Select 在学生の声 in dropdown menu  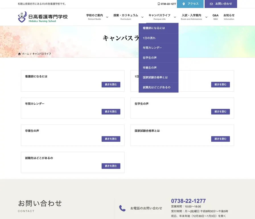point(159,58)
